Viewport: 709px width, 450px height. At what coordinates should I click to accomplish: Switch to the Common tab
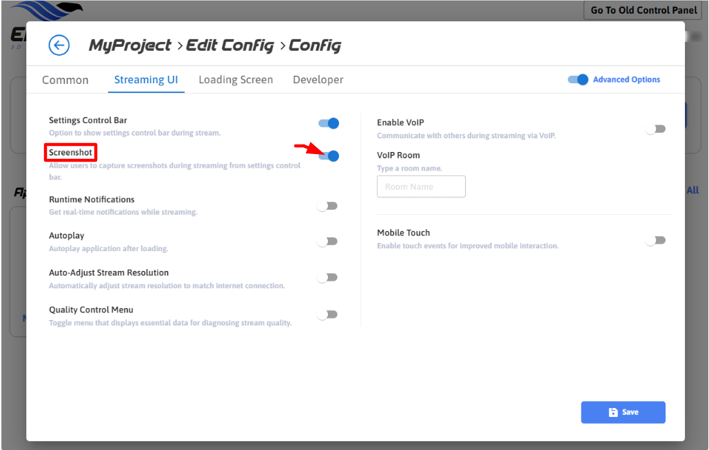pos(65,80)
